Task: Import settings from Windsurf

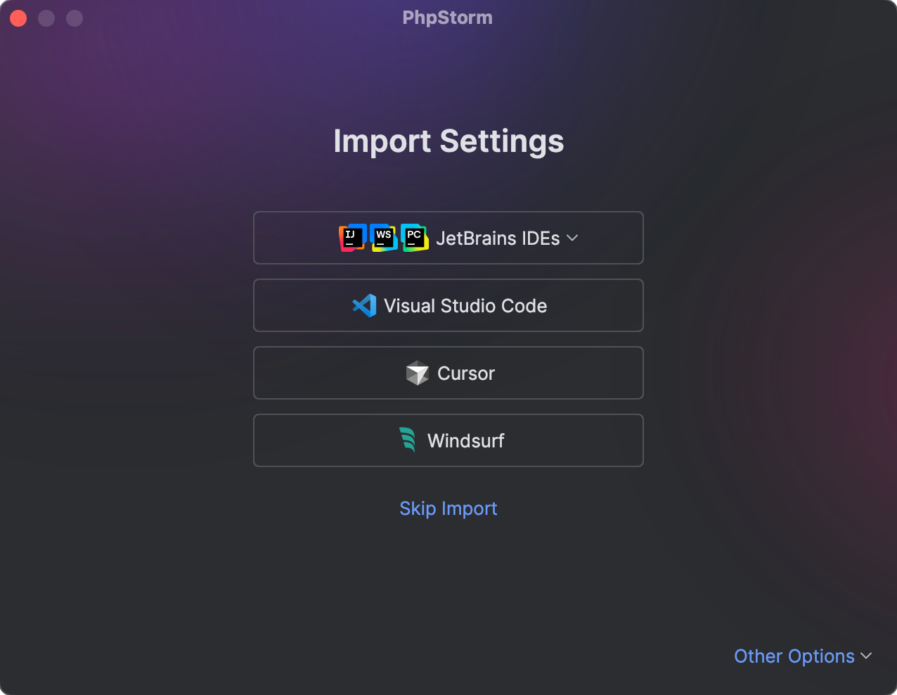Action: click(448, 440)
